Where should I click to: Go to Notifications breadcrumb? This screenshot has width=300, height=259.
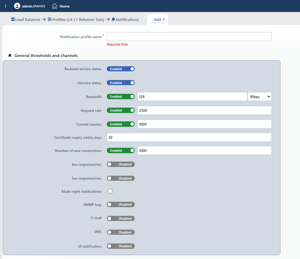pos(125,19)
